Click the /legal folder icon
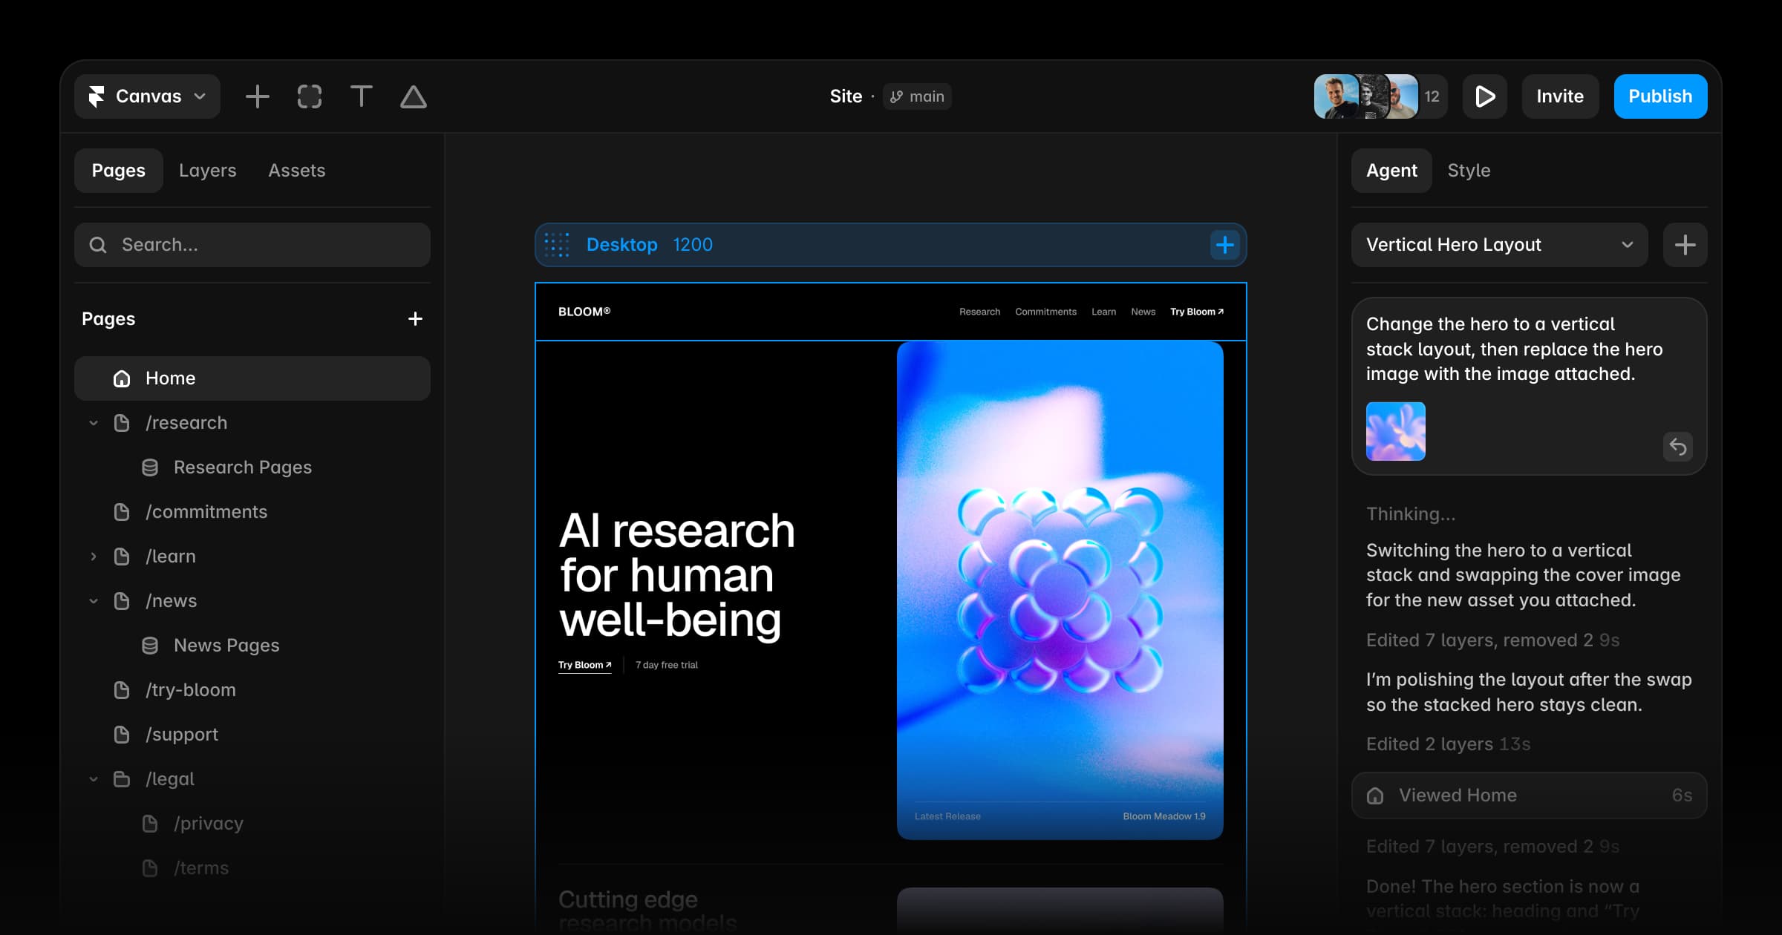The width and height of the screenshot is (1782, 935). tap(122, 779)
